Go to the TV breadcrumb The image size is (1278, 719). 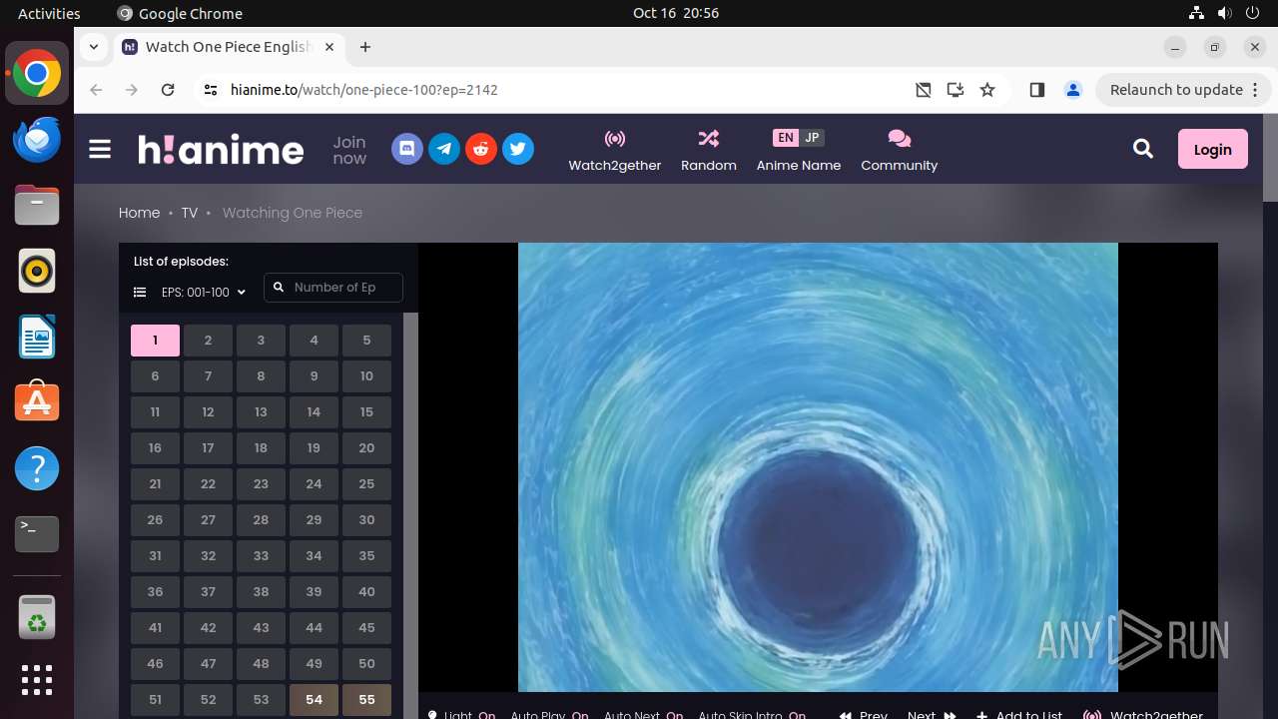pos(189,213)
